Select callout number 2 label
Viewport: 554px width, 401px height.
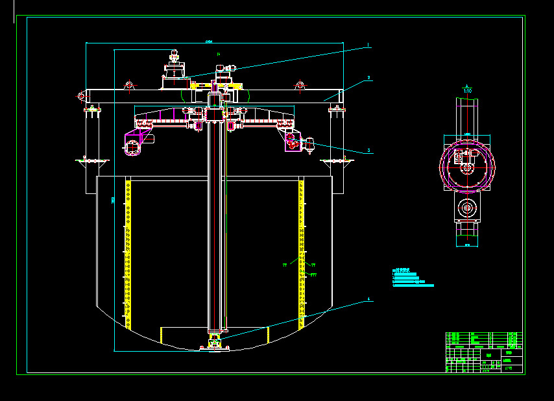click(368, 78)
